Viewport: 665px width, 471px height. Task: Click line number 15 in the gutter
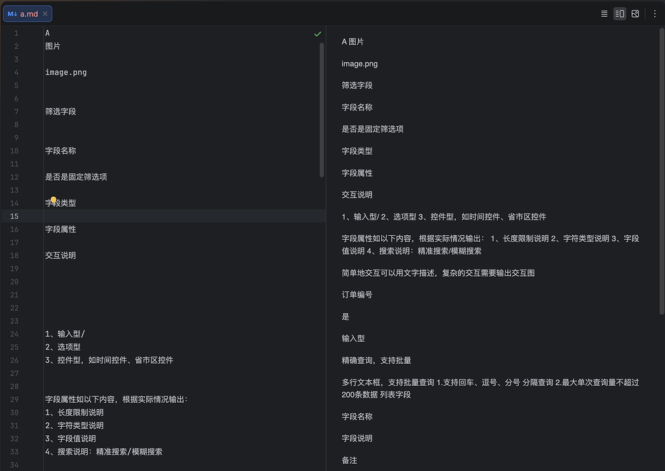14,216
